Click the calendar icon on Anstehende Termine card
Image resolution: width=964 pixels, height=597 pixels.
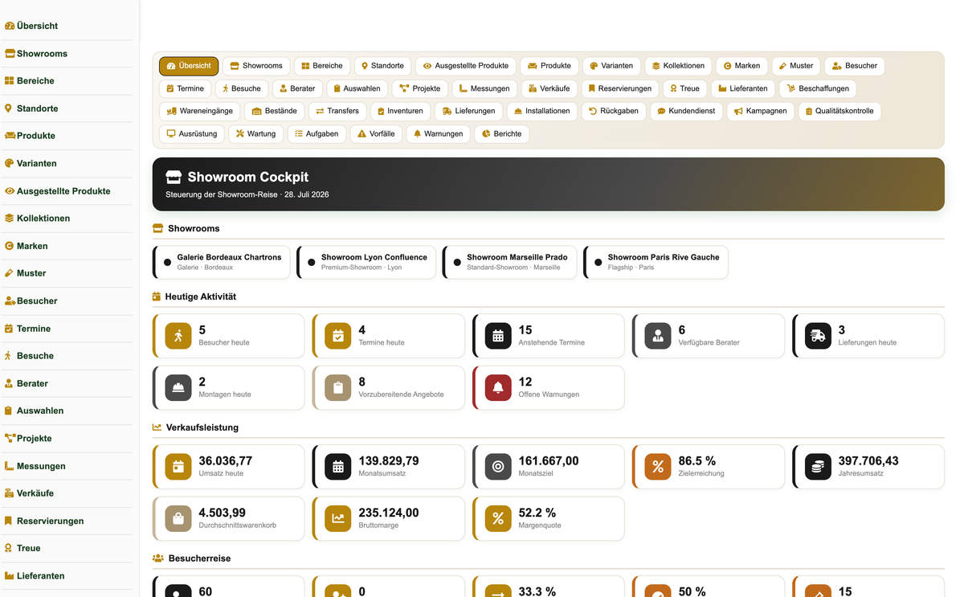pyautogui.click(x=498, y=336)
